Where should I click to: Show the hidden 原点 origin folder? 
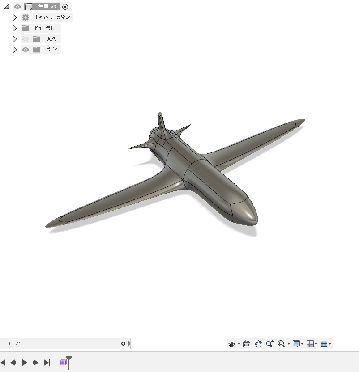26,39
